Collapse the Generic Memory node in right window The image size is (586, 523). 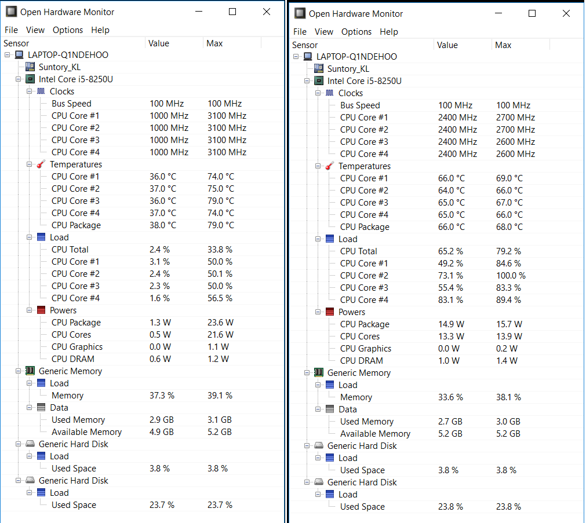(x=307, y=373)
